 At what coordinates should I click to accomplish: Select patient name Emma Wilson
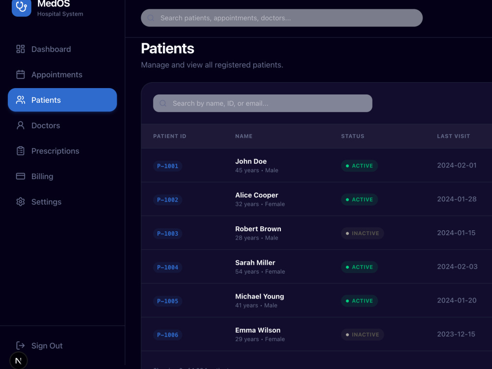(x=258, y=330)
